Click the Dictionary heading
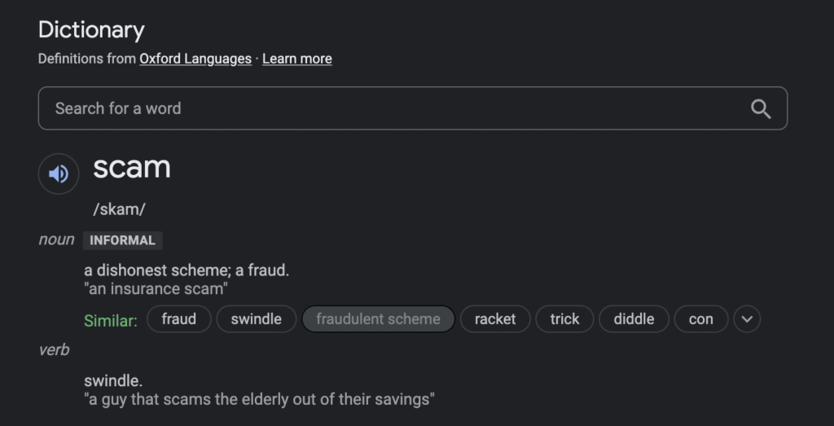The height and width of the screenshot is (426, 834). click(91, 30)
